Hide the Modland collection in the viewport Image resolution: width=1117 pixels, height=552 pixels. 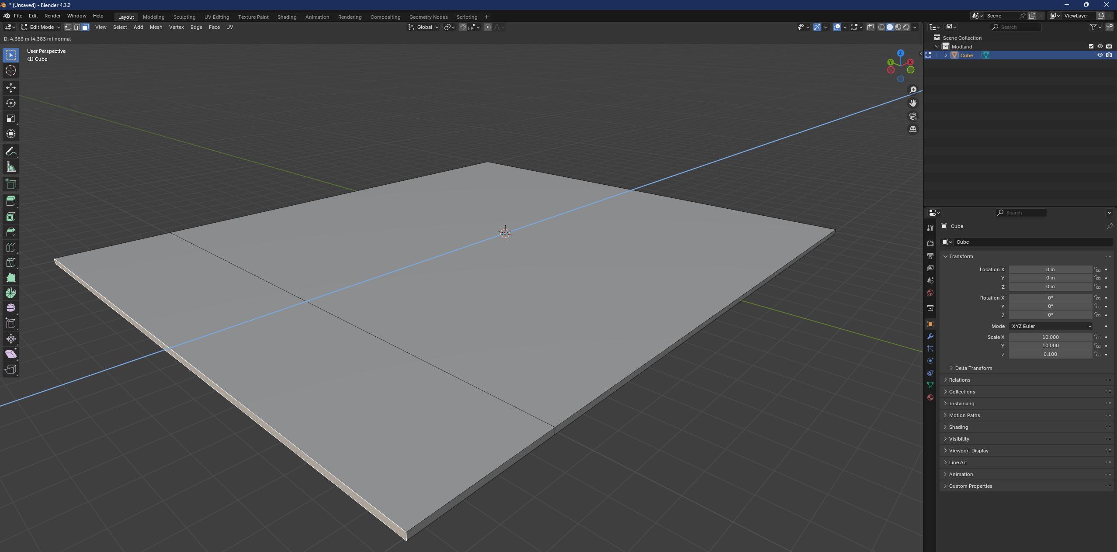coord(1100,46)
